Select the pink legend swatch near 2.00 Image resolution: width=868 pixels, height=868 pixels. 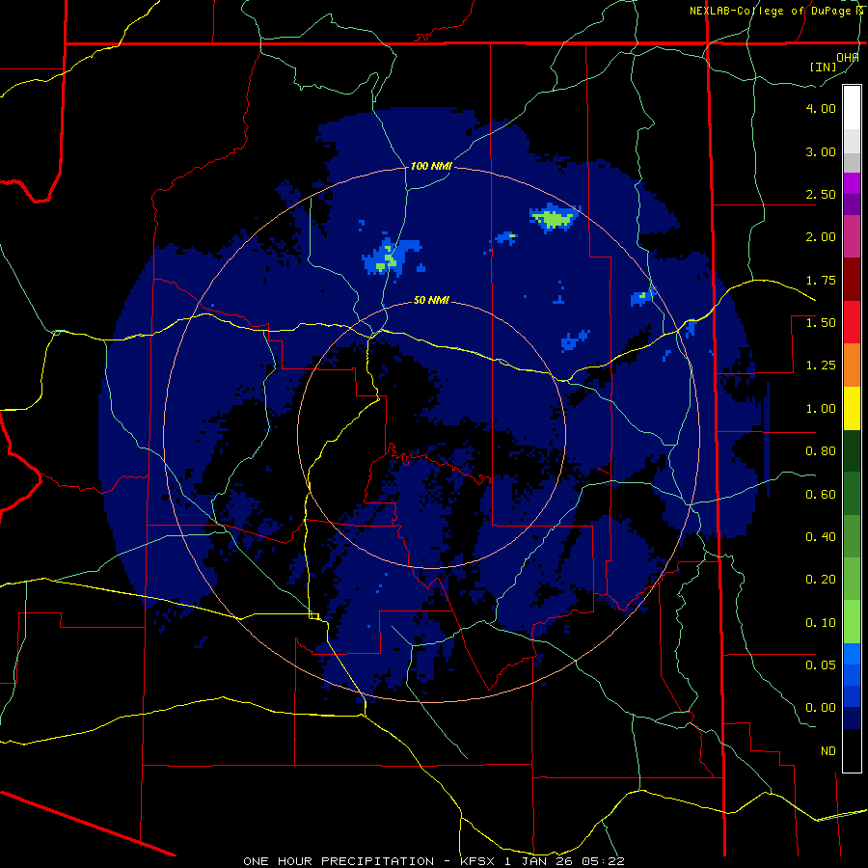pyautogui.click(x=852, y=236)
